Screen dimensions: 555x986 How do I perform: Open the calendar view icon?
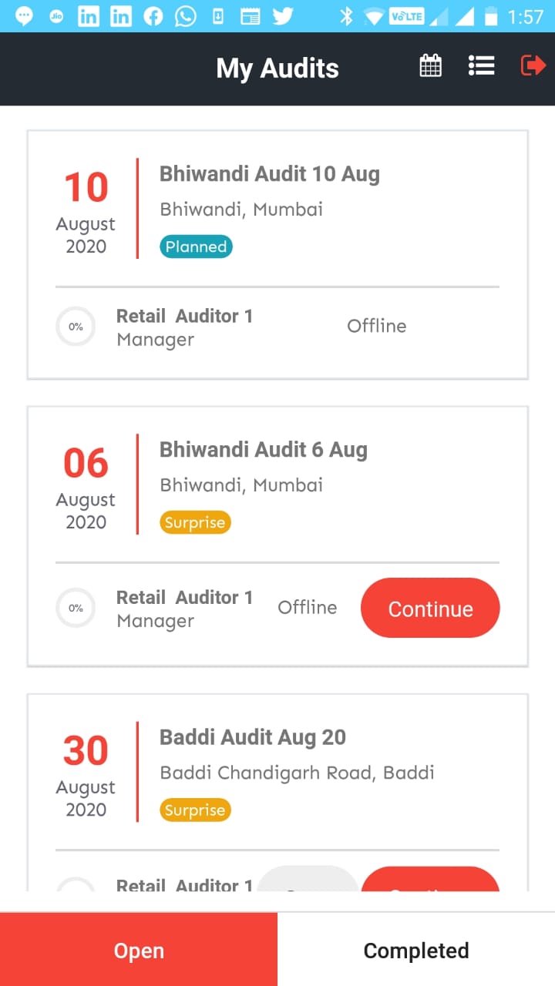click(431, 66)
